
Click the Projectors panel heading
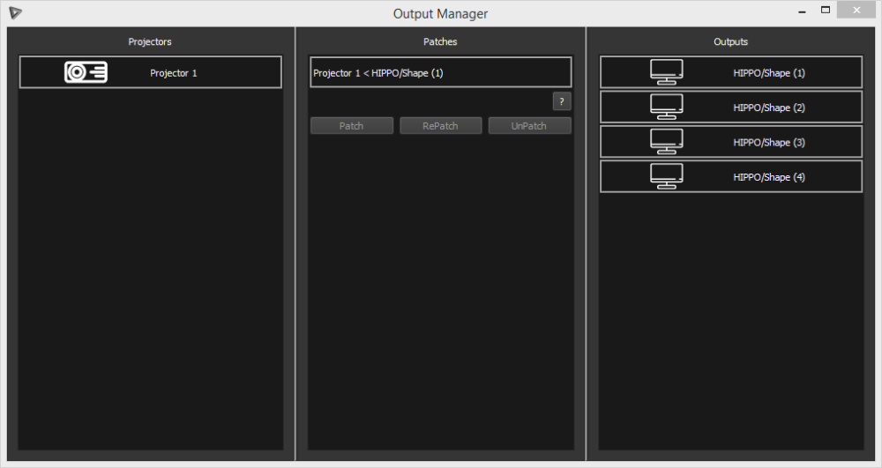point(150,41)
